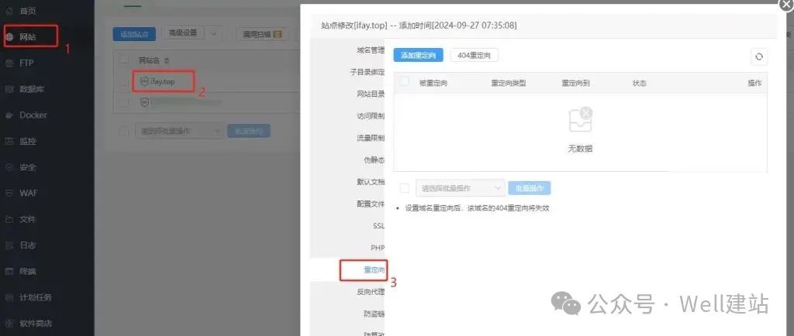Viewport: 794px width, 336px height.
Task: Click the 漏洞扫描 button
Action: 262,34
